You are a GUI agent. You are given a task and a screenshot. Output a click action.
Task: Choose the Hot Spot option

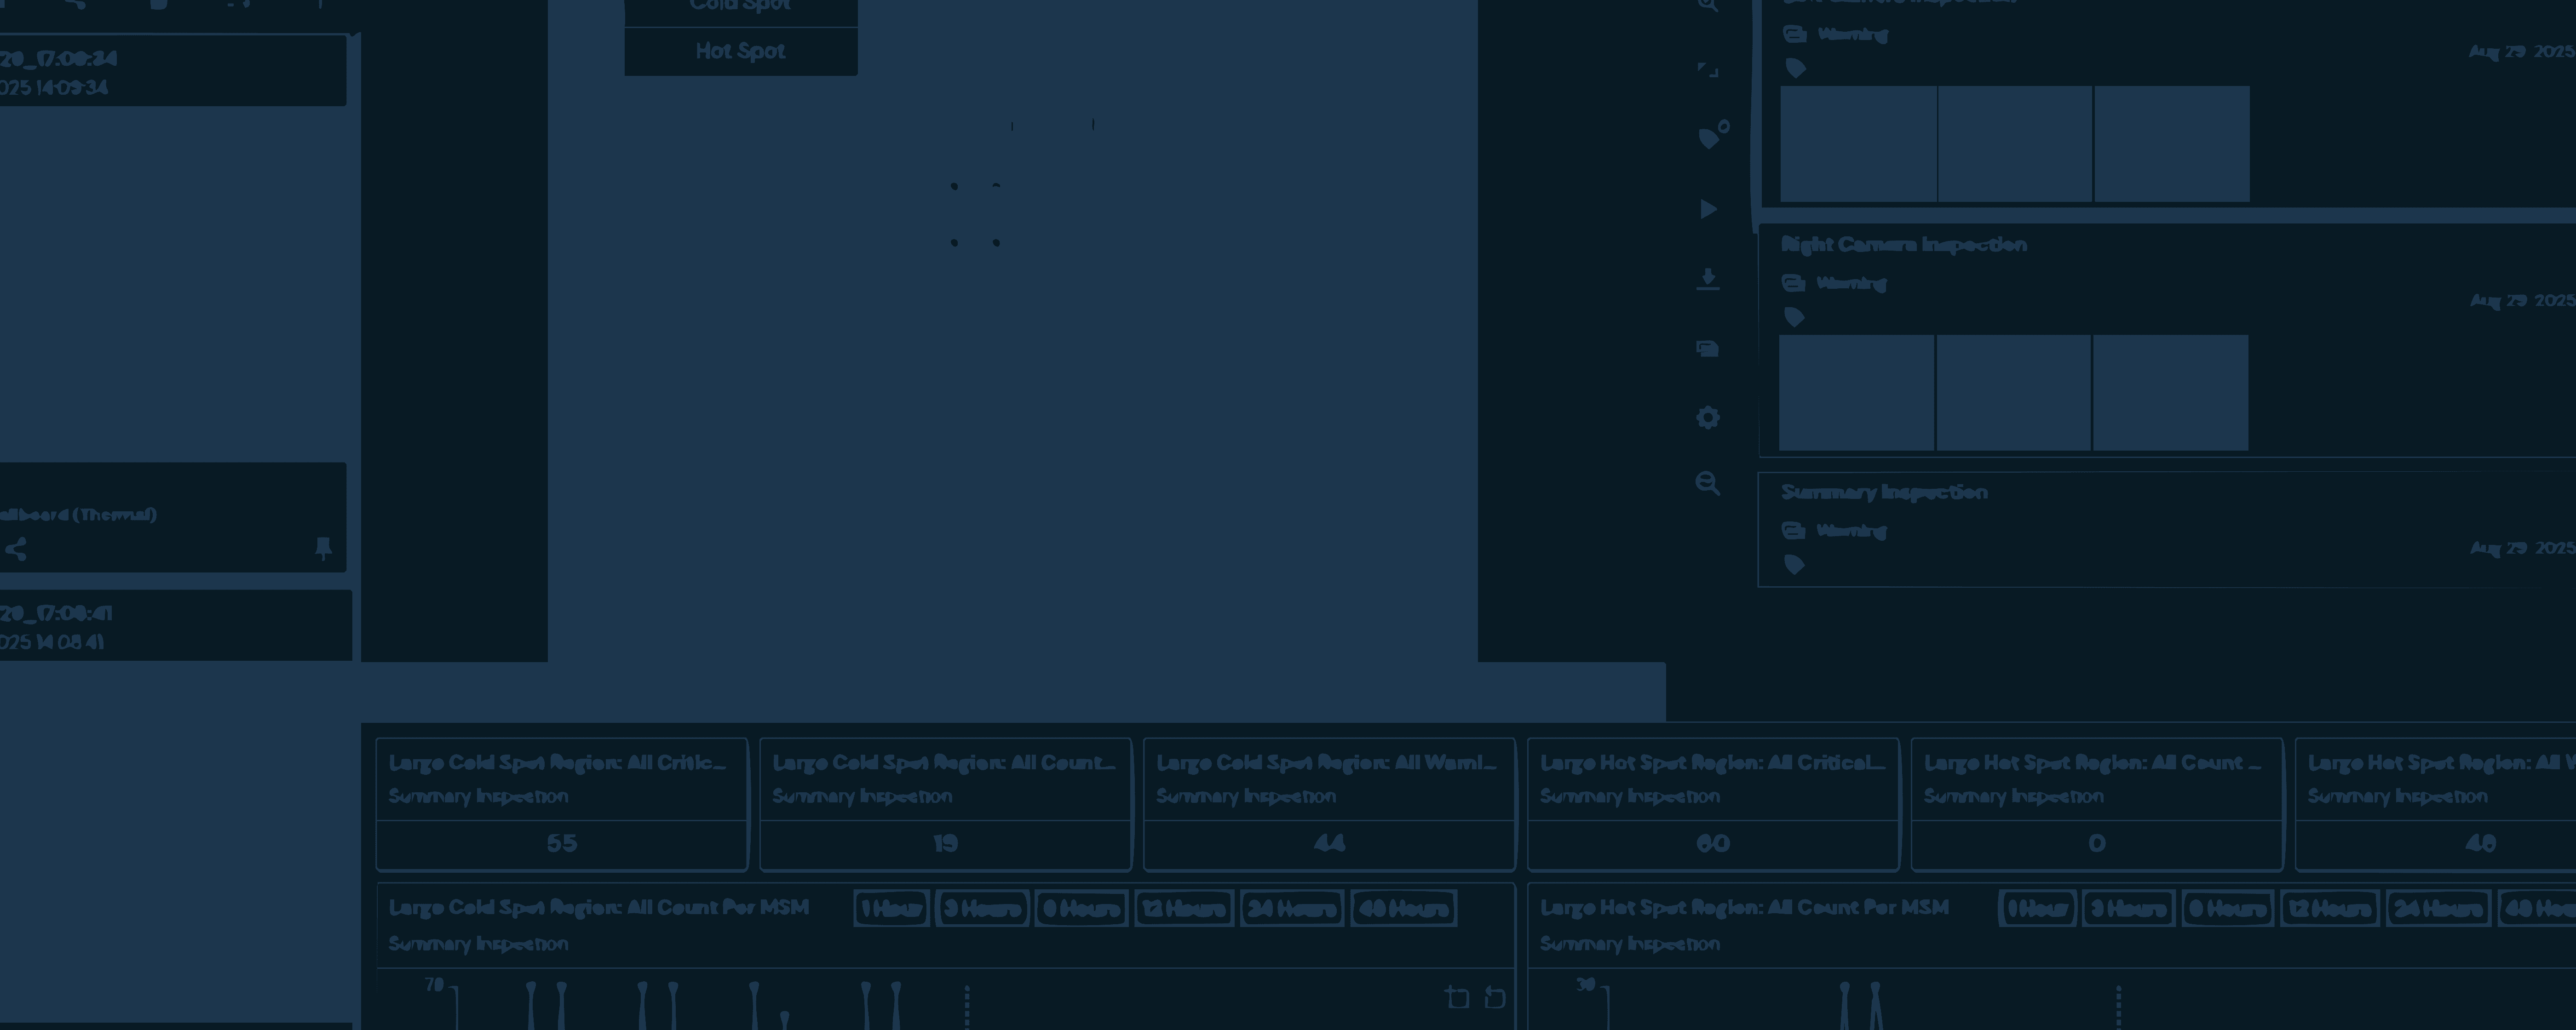coord(740,51)
